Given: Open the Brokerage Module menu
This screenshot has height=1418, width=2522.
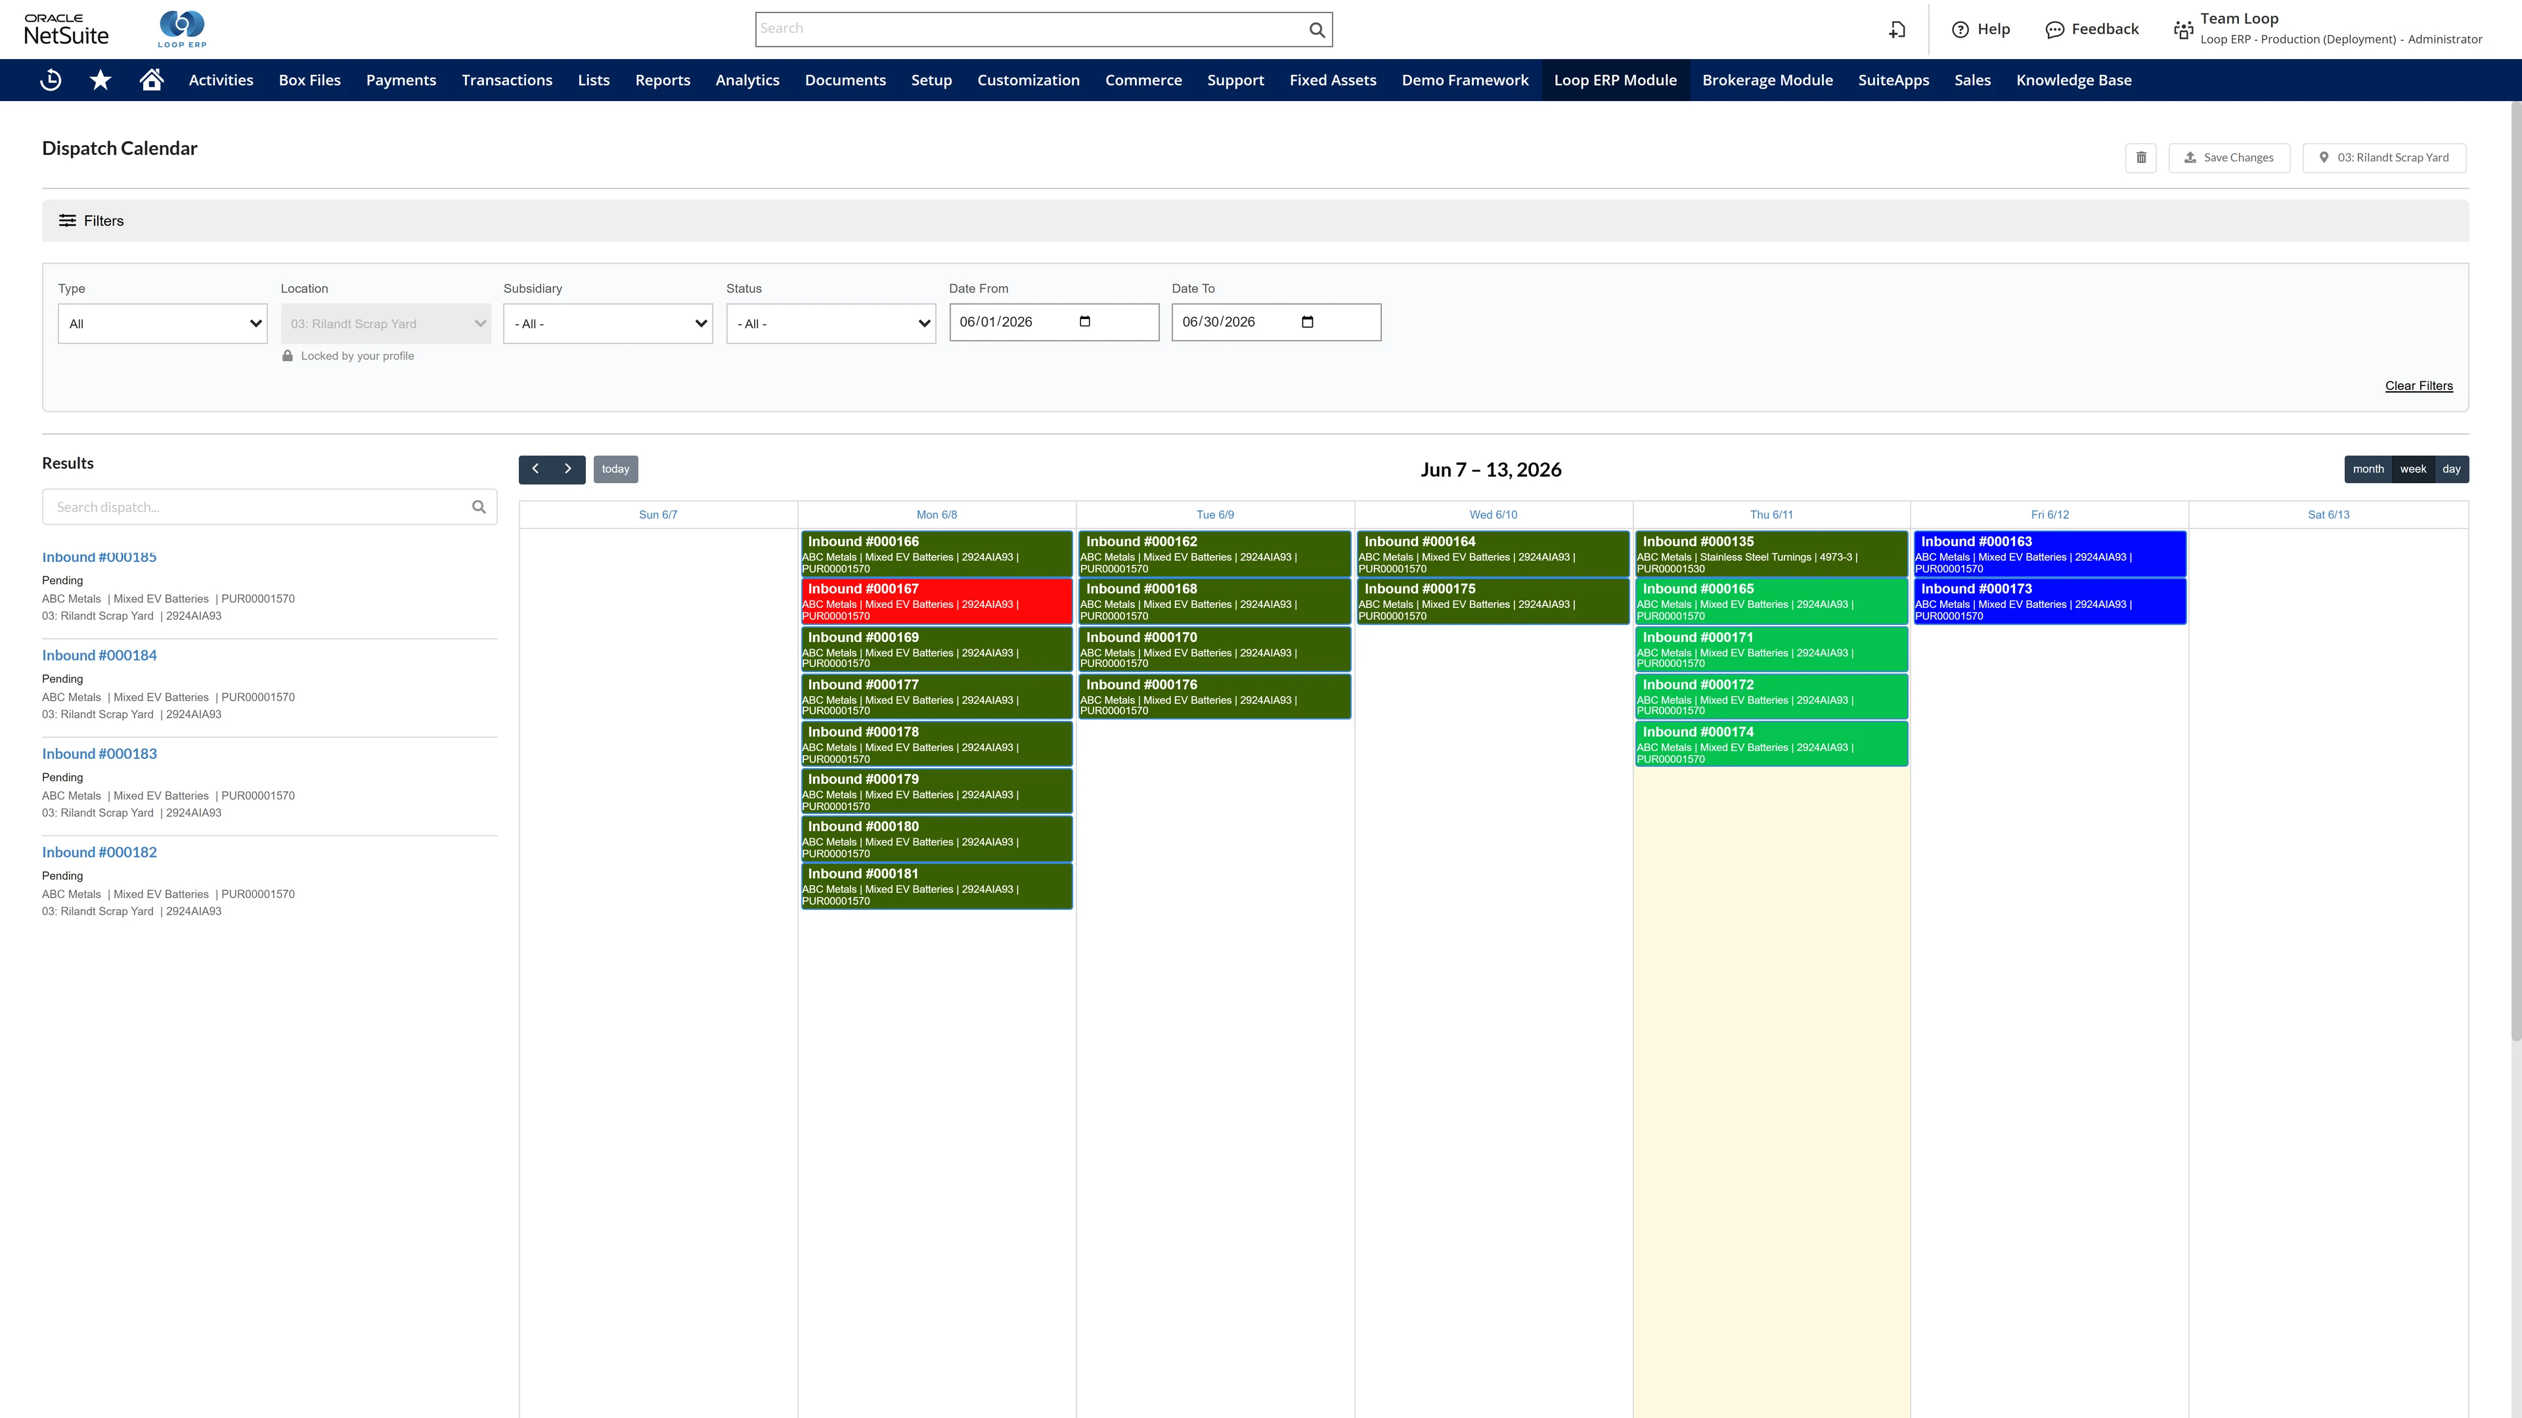Looking at the screenshot, I should point(1767,80).
